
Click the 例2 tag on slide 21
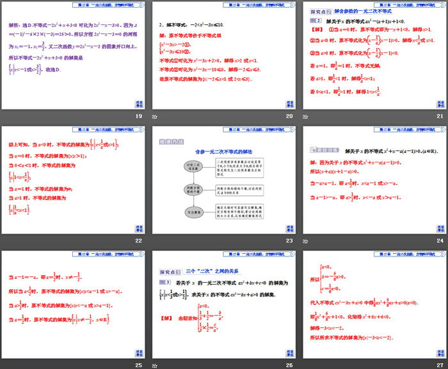tap(316, 20)
